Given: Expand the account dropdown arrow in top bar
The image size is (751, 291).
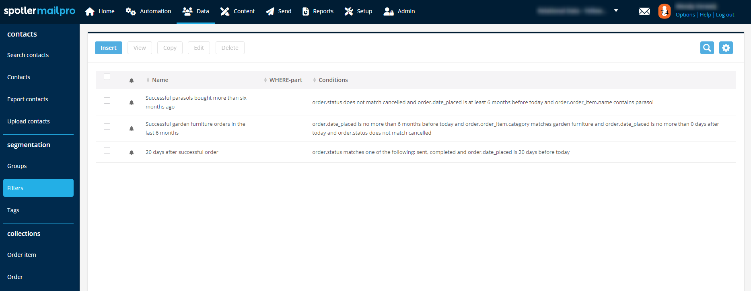Looking at the screenshot, I should pos(616,11).
